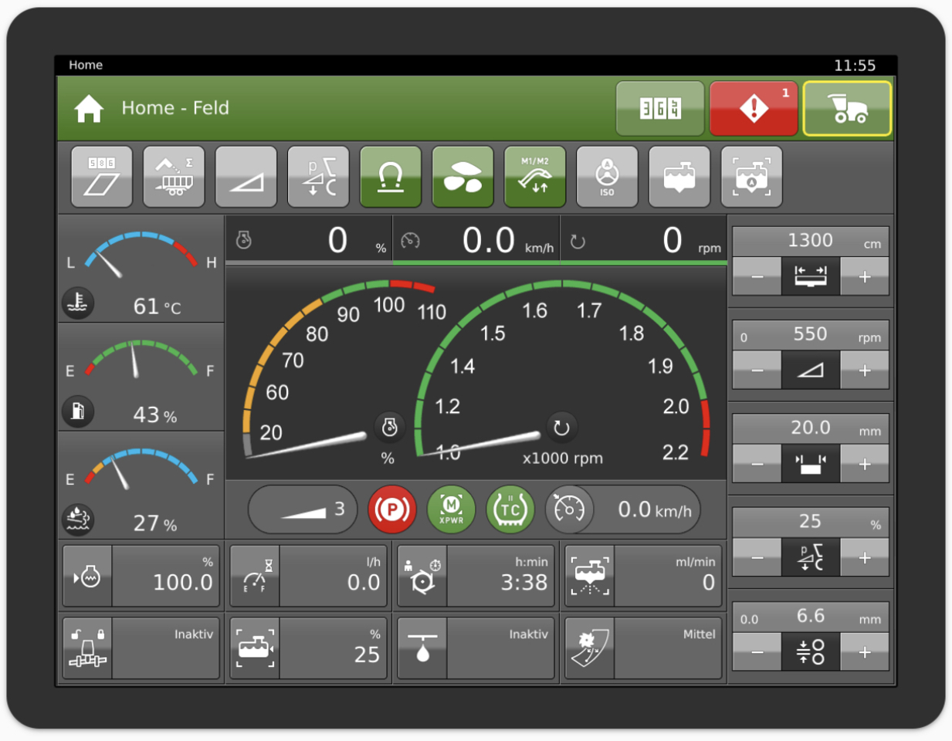The image size is (952, 741).
Task: Increase the 20.0 mm cutting length value
Action: coord(865,464)
